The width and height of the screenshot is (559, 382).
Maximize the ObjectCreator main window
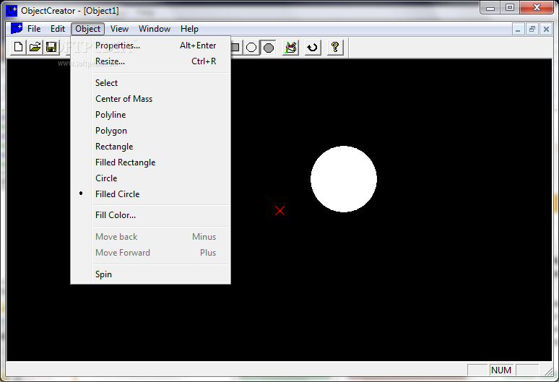pyautogui.click(x=510, y=8)
